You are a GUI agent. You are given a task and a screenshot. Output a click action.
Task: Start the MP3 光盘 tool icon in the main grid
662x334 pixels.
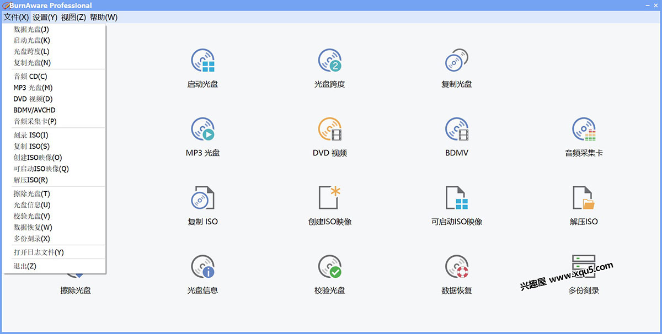[202, 129]
